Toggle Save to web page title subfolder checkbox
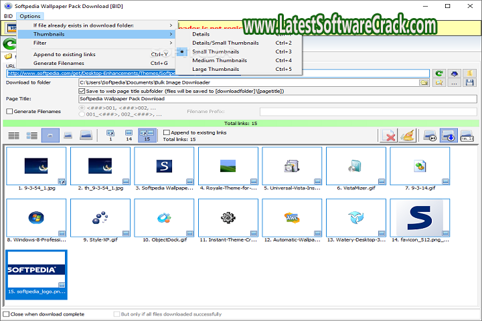Viewport: 482px width, 321px height. tap(82, 91)
